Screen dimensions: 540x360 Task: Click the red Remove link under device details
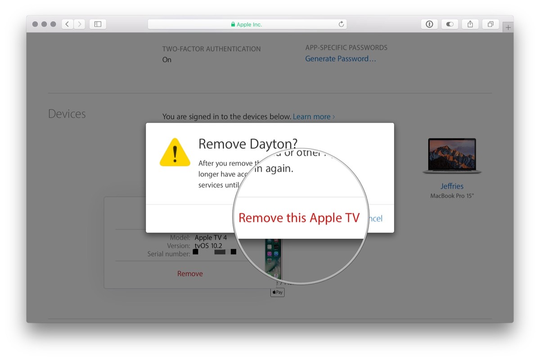tap(190, 273)
